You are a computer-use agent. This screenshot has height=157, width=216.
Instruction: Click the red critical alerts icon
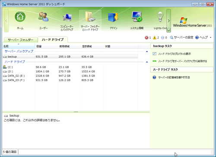pyautogui.click(x=146, y=37)
